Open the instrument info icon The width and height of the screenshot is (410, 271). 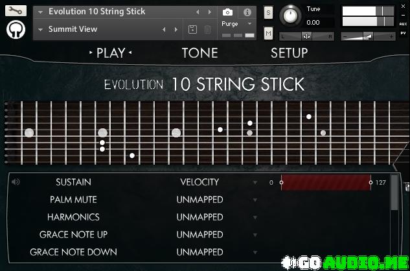247,12
